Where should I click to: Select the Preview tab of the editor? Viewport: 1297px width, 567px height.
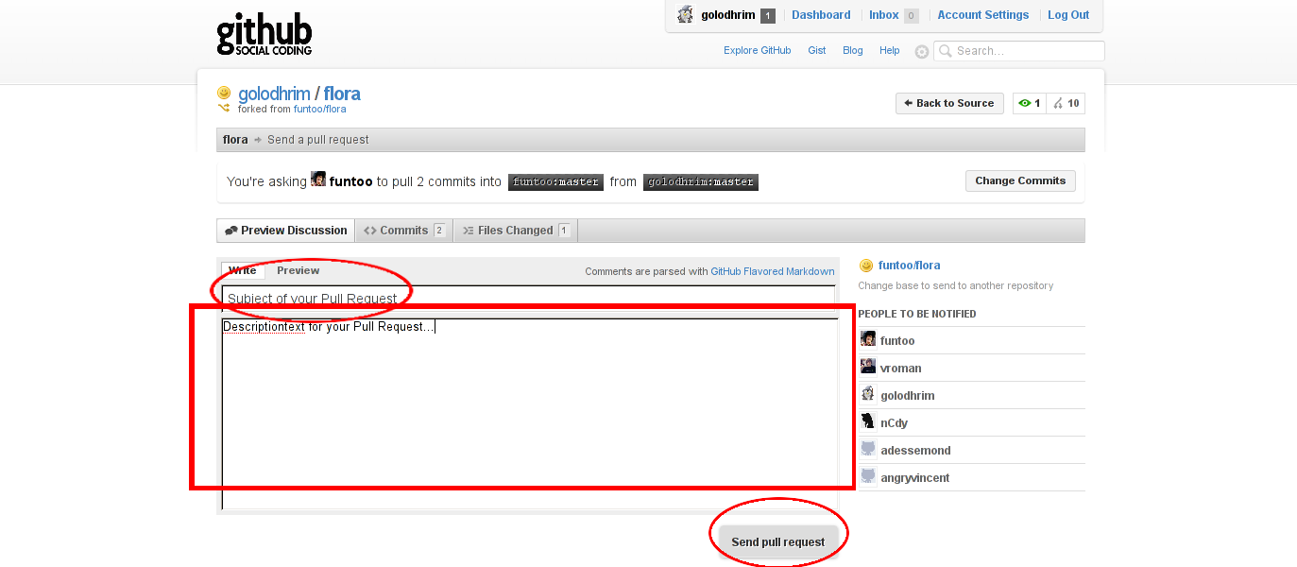pyautogui.click(x=298, y=271)
